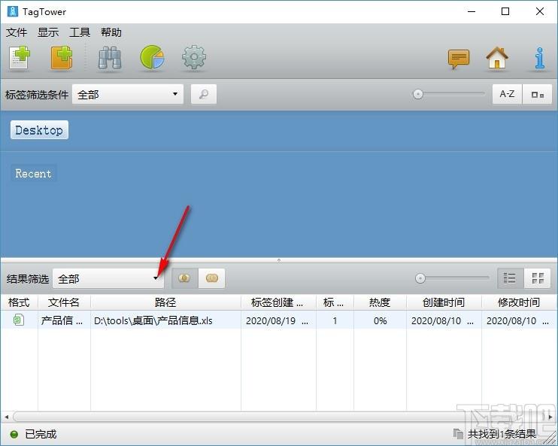The height and width of the screenshot is (446, 558).
Task: Sort by the 格式 column header
Action: pyautogui.click(x=19, y=302)
